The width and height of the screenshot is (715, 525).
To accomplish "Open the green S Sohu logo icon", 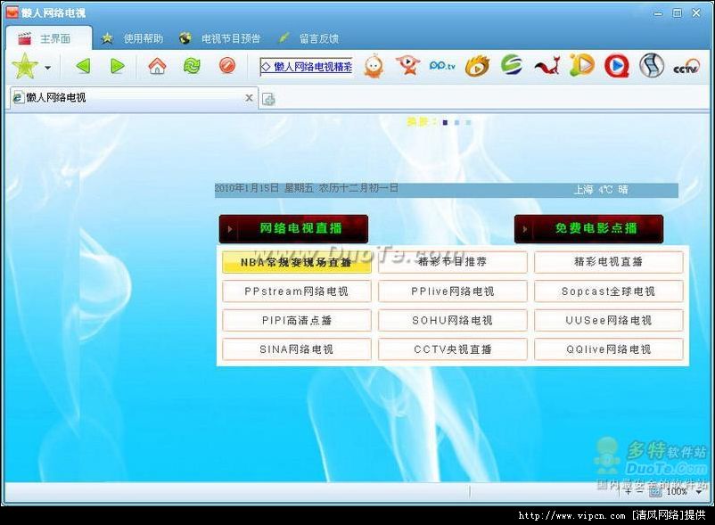I will pyautogui.click(x=512, y=65).
